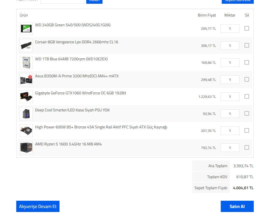
Task: Focus the quantity field for WD 1TB Blue
Action: (x=230, y=63)
